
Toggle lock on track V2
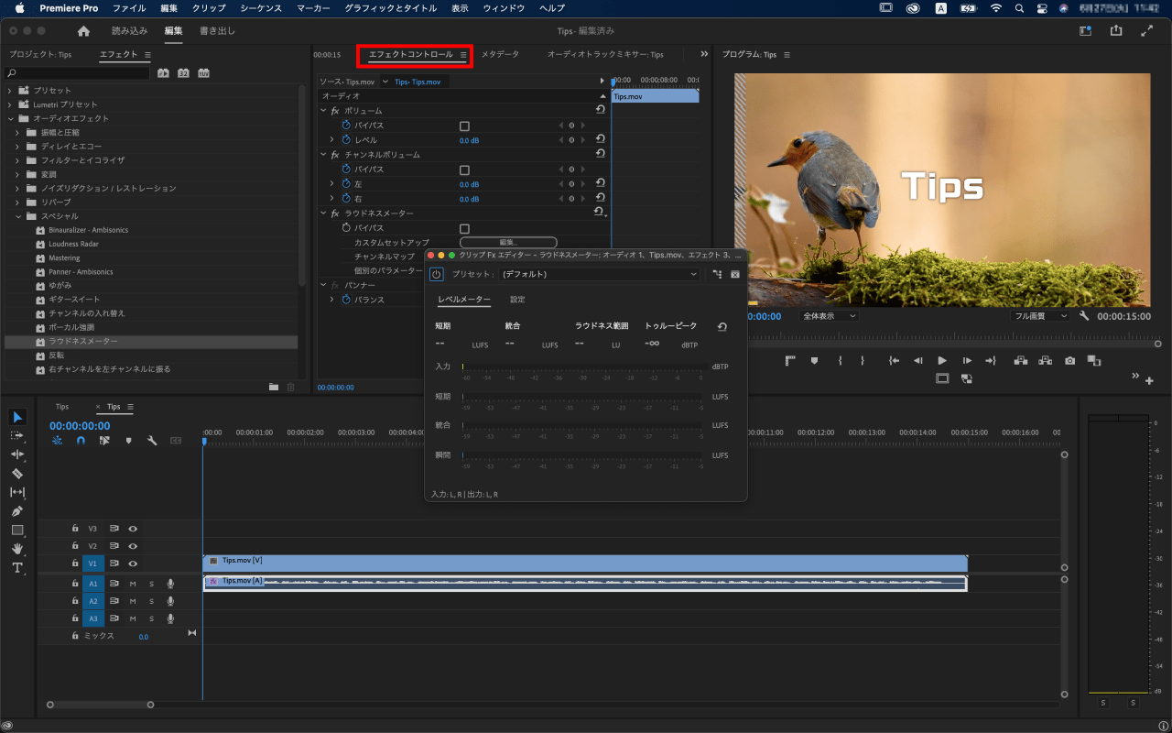click(75, 546)
